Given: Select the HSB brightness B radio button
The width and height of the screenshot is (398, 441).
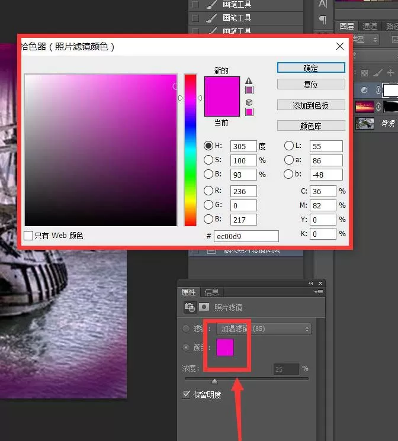Looking at the screenshot, I should 208,174.
